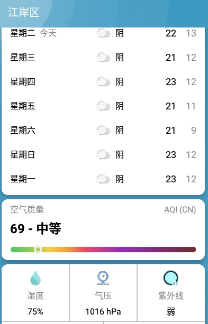Click the cloudy icon for 星期三
The height and width of the screenshot is (324, 208).
(103, 58)
